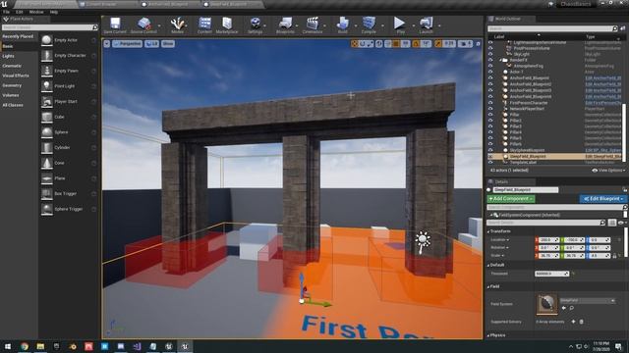Image resolution: width=629 pixels, height=353 pixels.
Task: Select Empty Character in Place Actors
Action: coord(47,56)
